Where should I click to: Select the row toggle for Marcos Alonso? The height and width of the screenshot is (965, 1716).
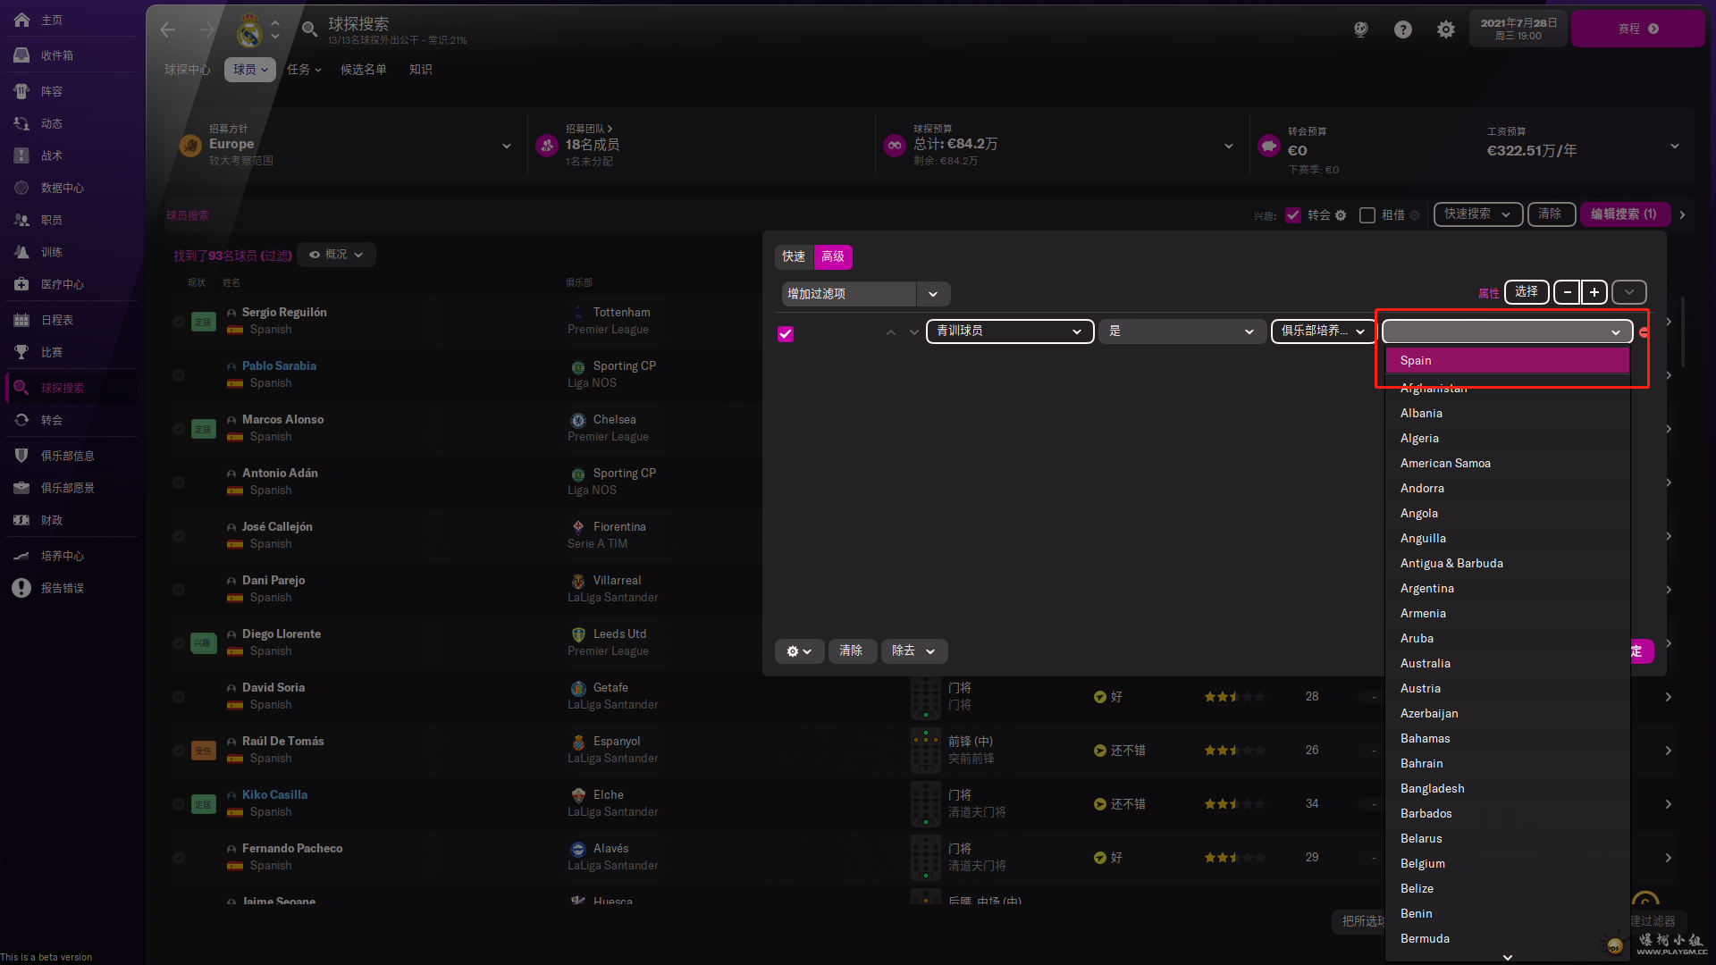(x=179, y=429)
